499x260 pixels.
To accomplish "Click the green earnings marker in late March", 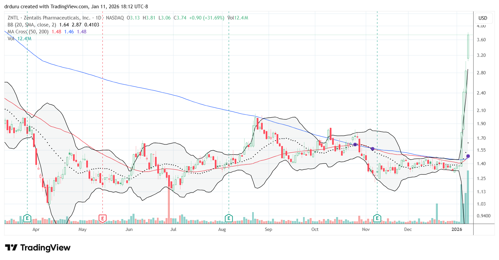I will click(27, 218).
